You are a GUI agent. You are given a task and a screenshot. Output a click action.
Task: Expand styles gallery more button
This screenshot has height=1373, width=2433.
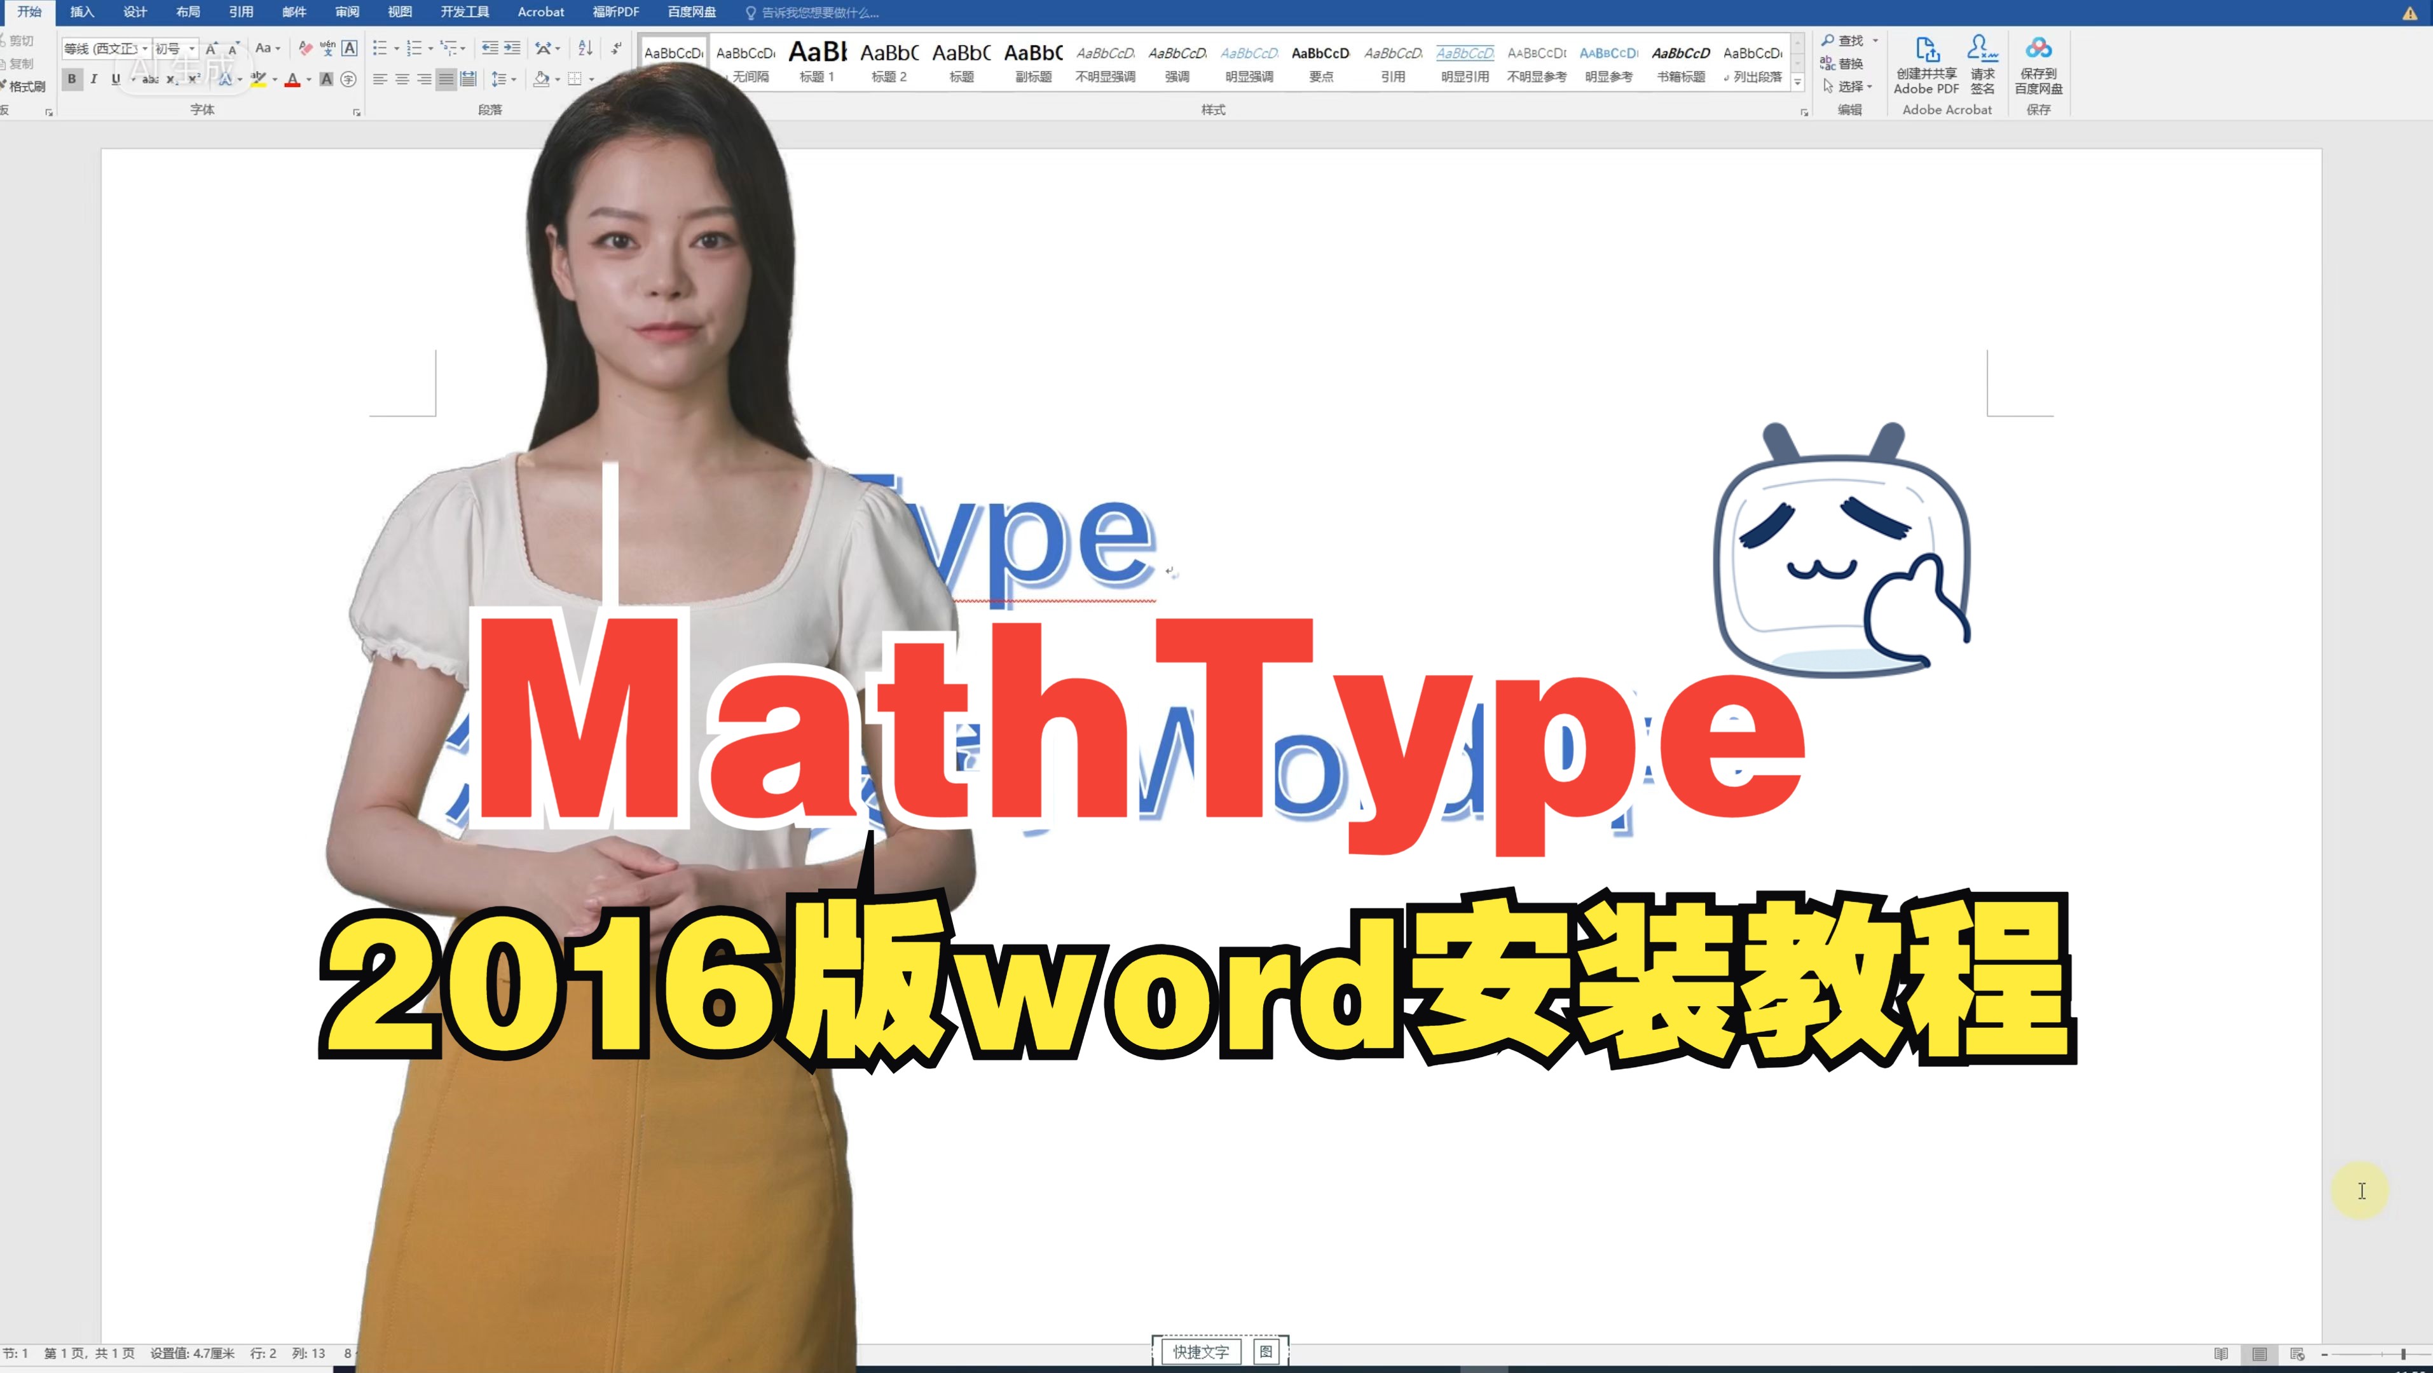[1799, 83]
